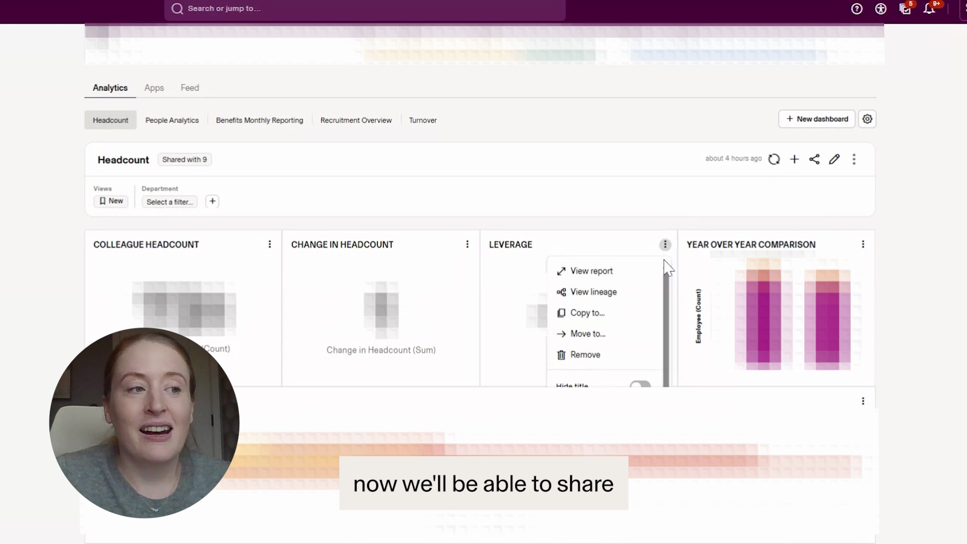The width and height of the screenshot is (967, 544).
Task: Edit the dashboard with the pencil icon
Action: [834, 160]
